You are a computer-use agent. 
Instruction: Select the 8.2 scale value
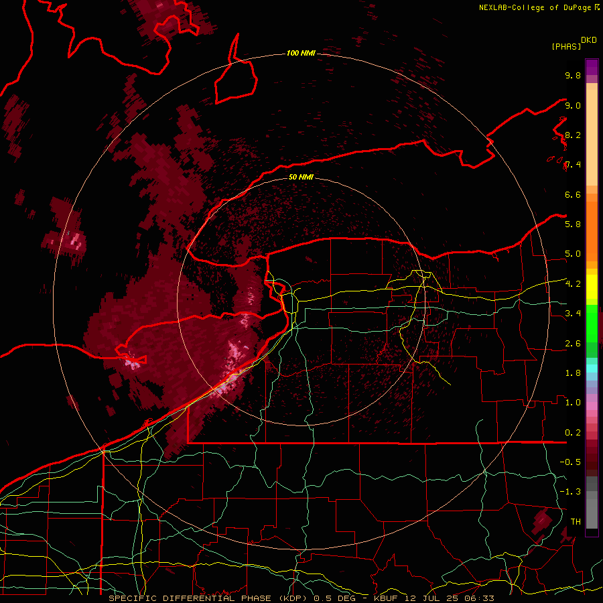[x=573, y=135]
